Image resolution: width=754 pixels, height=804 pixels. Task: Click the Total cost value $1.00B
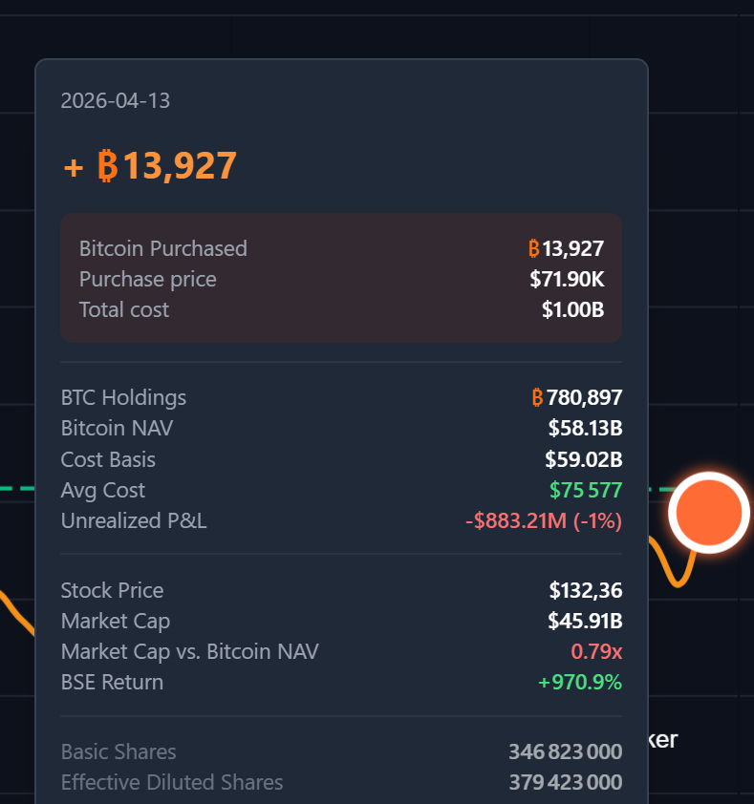[x=572, y=310]
